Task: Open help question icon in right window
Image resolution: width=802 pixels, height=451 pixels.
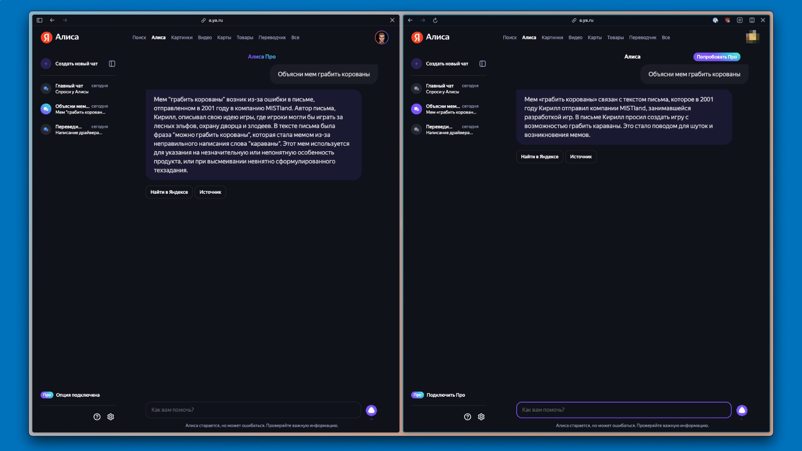Action: 467,417
